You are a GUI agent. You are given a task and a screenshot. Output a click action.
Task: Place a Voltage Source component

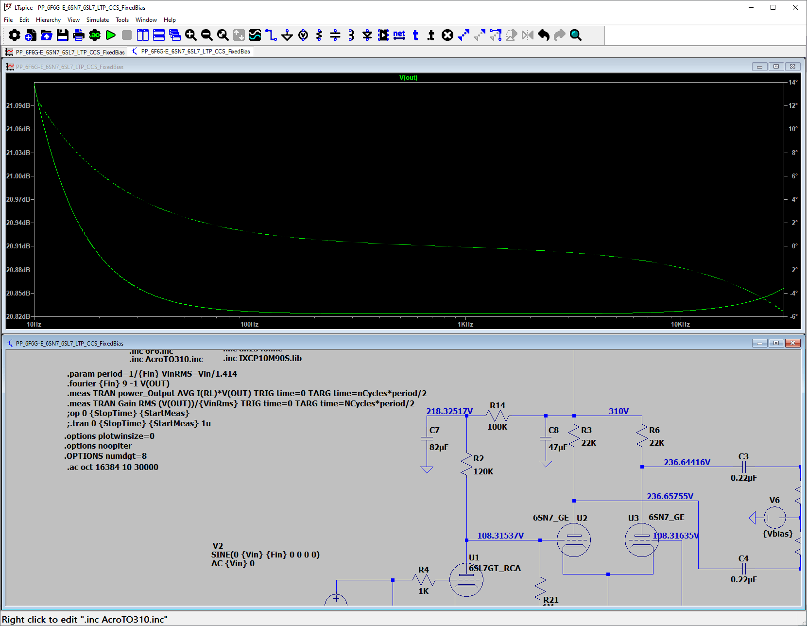(303, 35)
